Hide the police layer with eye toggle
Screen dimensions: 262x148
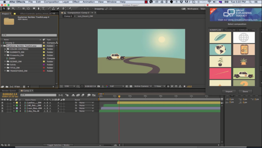[x=2, y=103]
